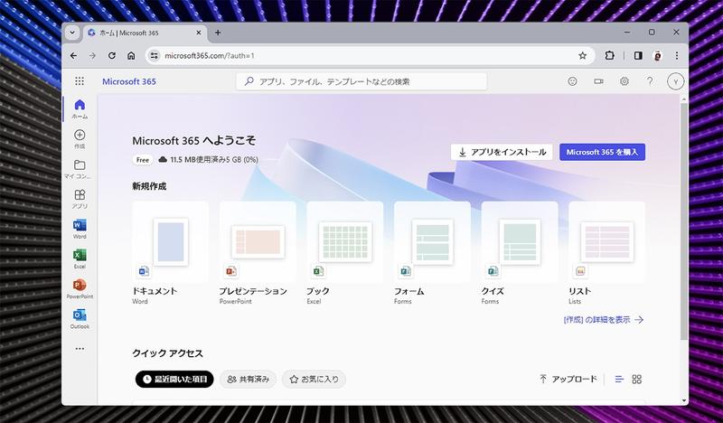This screenshot has height=423, width=723.
Task: Launch Excel from the sidebar
Action: (x=80, y=258)
